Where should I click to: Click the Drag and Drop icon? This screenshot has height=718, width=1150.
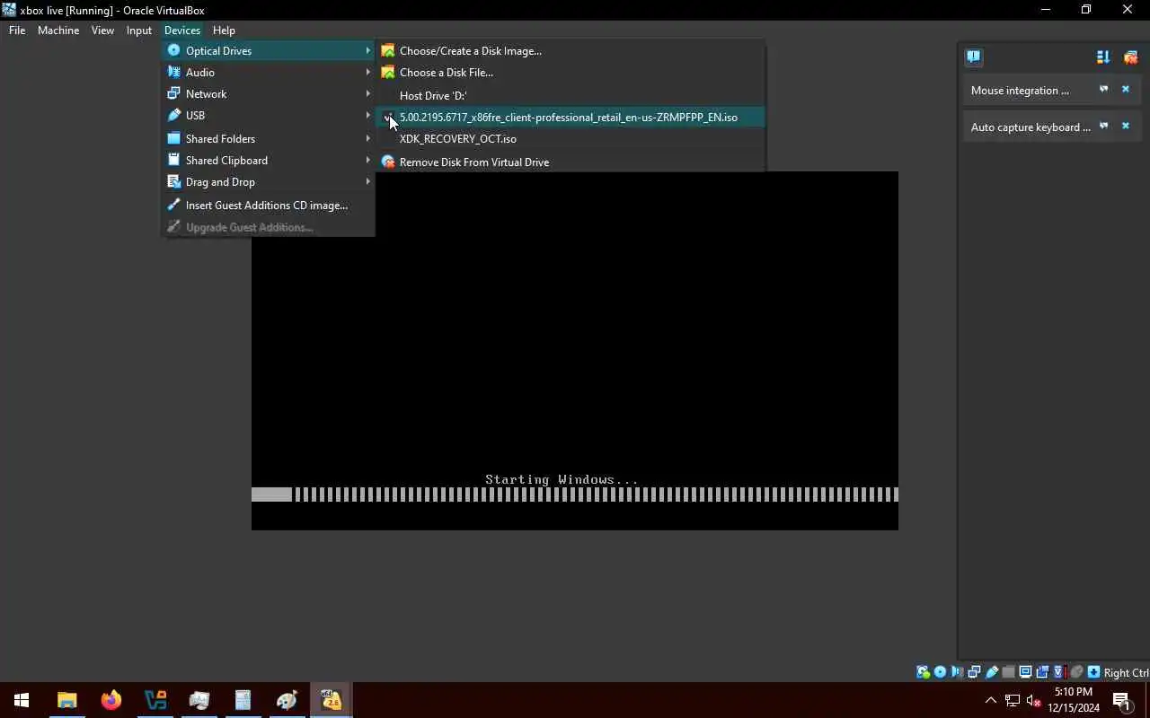(x=174, y=181)
